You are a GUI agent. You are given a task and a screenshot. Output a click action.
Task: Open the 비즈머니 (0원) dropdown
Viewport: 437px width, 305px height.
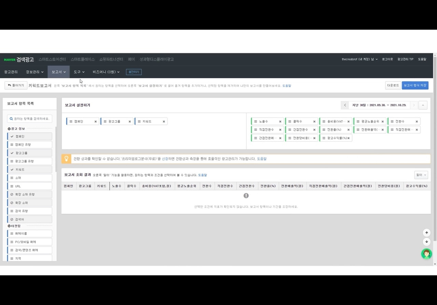(106, 72)
